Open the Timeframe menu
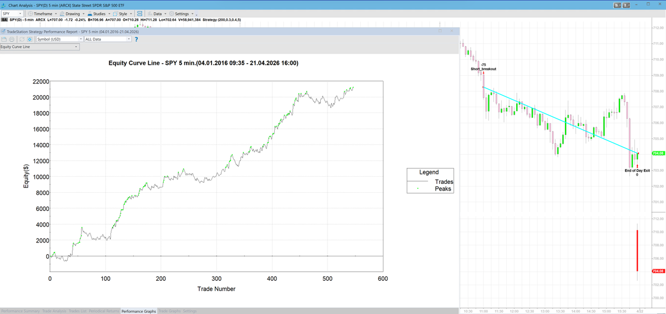This screenshot has height=314, width=666. [x=43, y=13]
